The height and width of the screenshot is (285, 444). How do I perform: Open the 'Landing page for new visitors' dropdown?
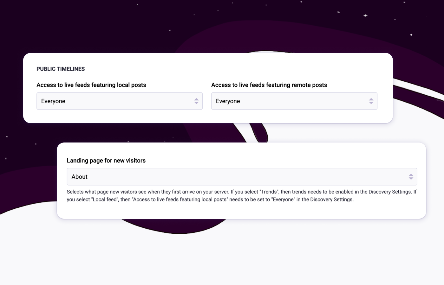click(x=242, y=176)
